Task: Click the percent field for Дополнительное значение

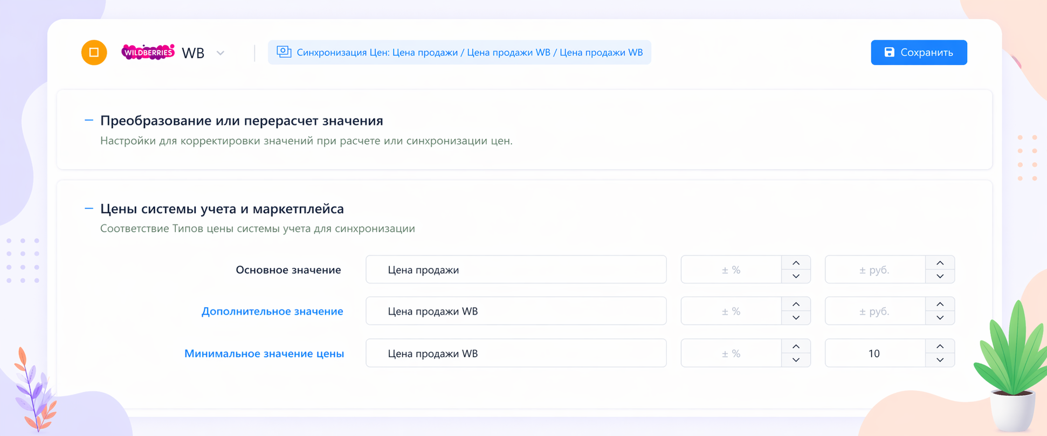Action: [731, 311]
